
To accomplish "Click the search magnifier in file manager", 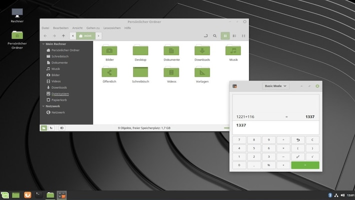I will point(215,36).
